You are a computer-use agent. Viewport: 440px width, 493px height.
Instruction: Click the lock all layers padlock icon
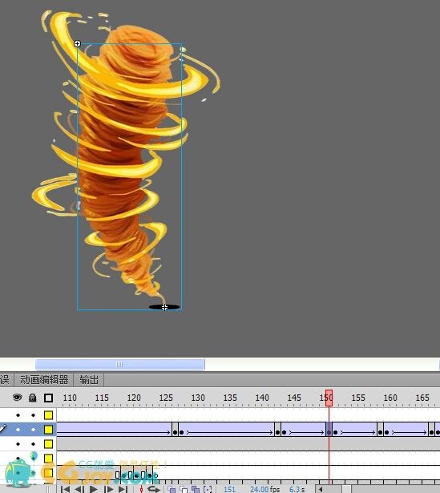tap(32, 398)
